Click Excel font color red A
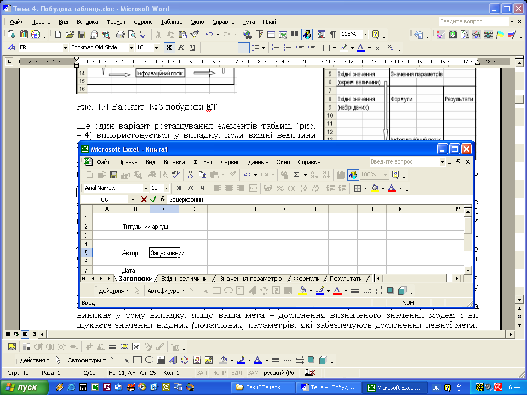 tap(392, 188)
